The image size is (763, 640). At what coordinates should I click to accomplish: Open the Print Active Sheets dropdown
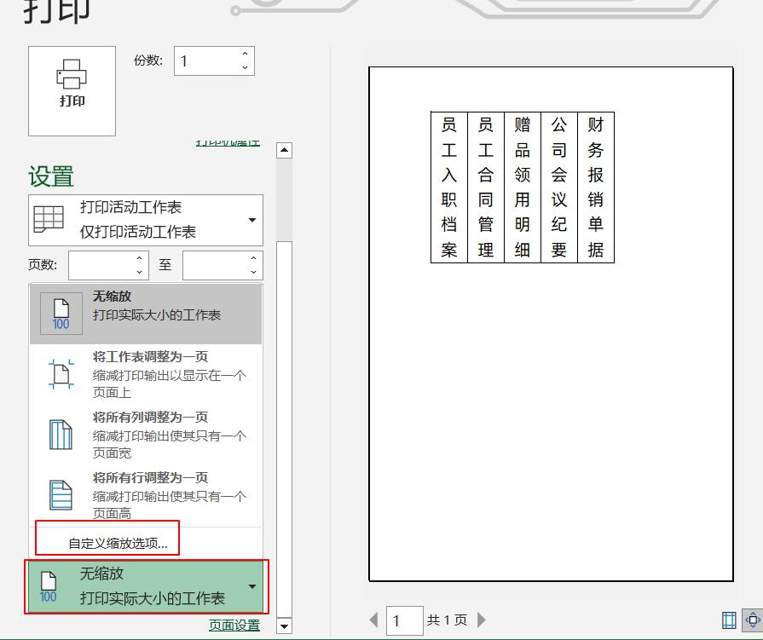point(146,221)
